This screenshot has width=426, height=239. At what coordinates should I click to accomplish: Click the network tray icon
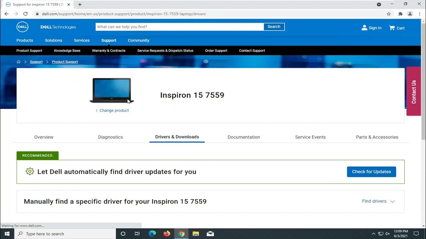pos(381,234)
